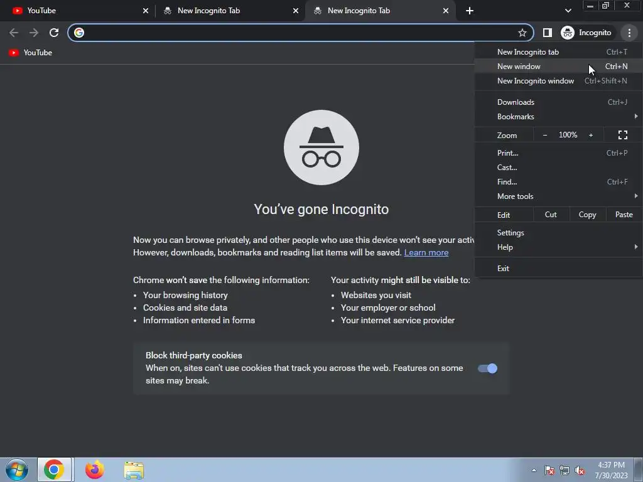This screenshot has height=482, width=643.
Task: Click the muted volume tray icon
Action: [x=580, y=470]
